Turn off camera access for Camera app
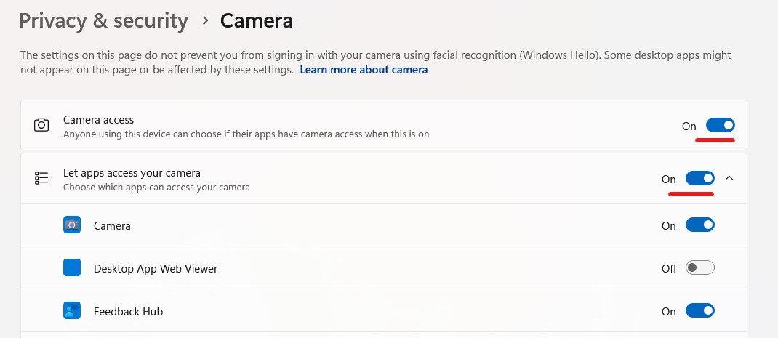Image resolution: width=778 pixels, height=338 pixels. point(699,225)
